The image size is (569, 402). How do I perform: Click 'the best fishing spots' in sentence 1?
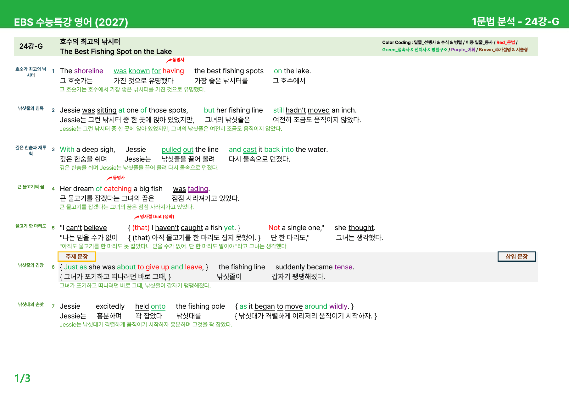coord(229,71)
